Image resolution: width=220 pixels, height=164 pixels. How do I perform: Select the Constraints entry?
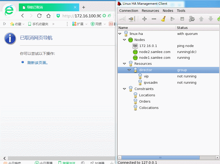144,89
